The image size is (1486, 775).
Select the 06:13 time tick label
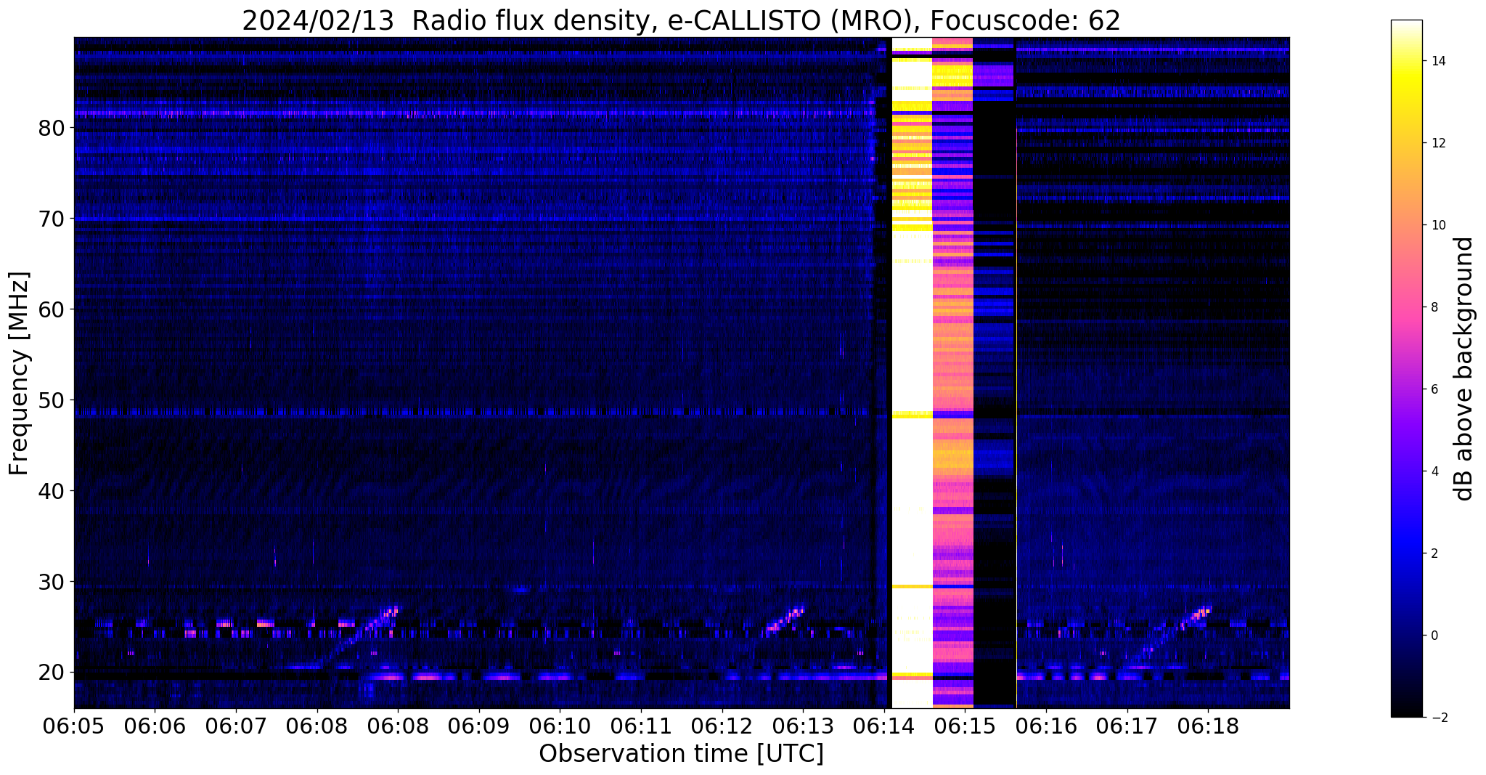tap(803, 726)
